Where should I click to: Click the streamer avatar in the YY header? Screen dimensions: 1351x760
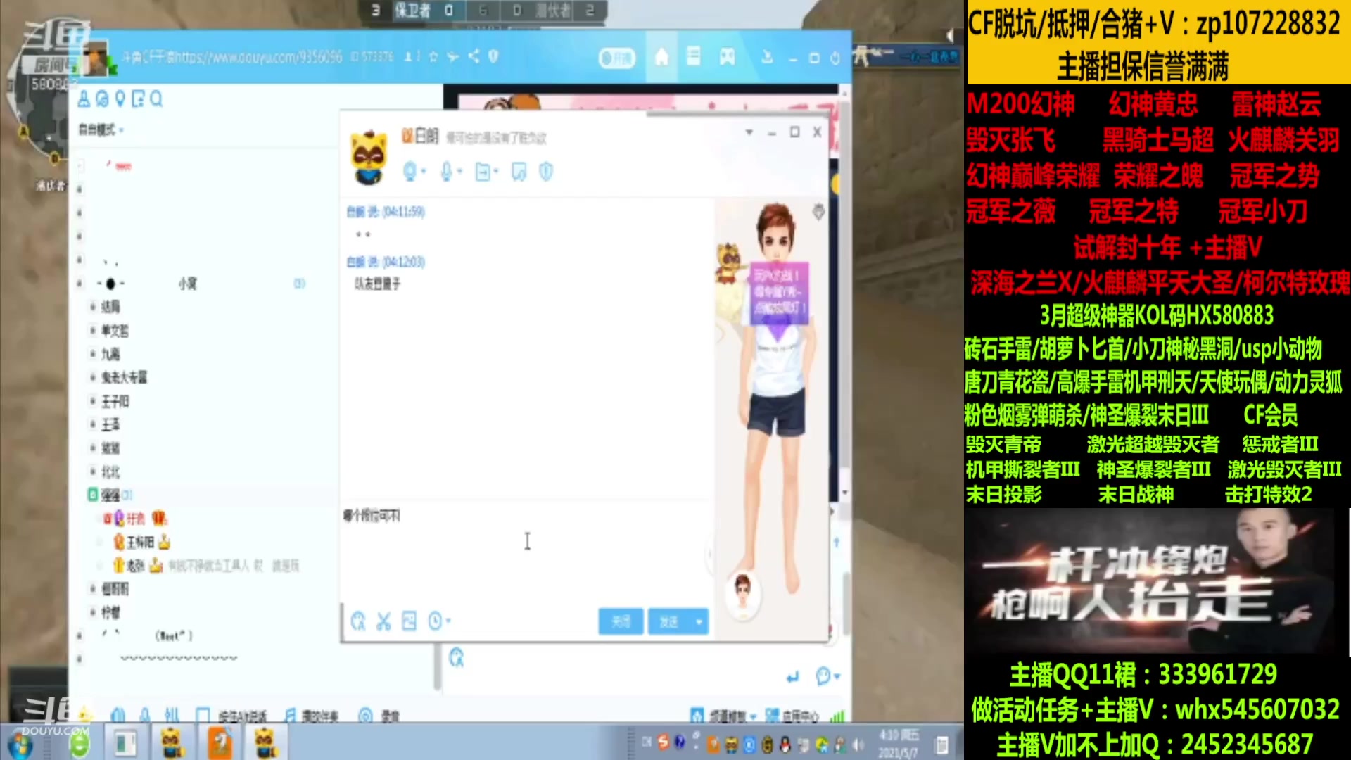pos(96,59)
